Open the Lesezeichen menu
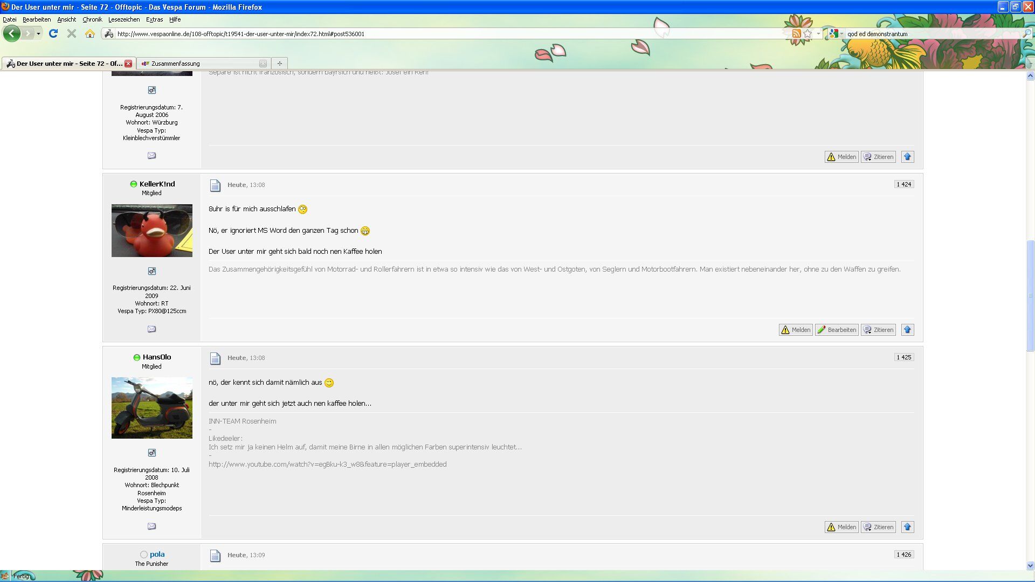The width and height of the screenshot is (1035, 582). (x=123, y=19)
